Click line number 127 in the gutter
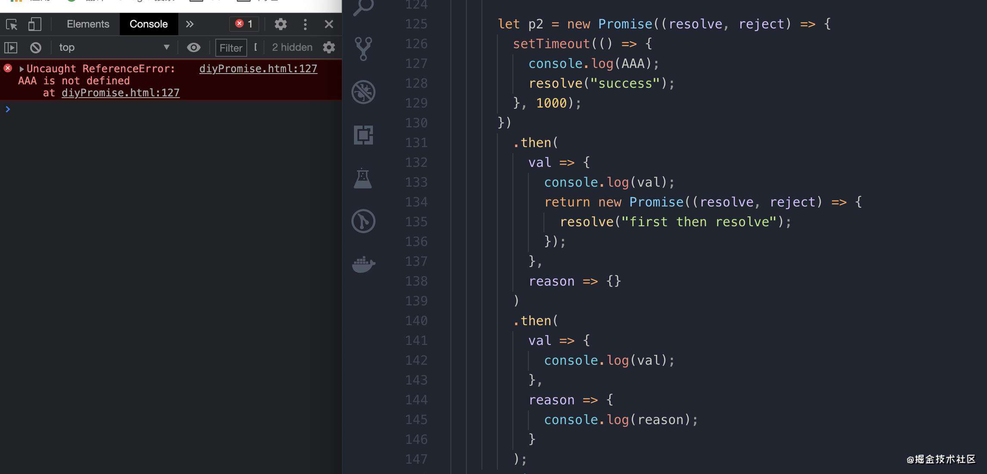Viewport: 987px width, 474px height. (416, 63)
